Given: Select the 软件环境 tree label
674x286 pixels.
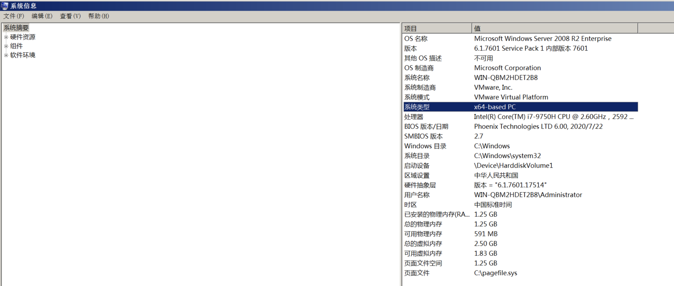Looking at the screenshot, I should coord(23,55).
